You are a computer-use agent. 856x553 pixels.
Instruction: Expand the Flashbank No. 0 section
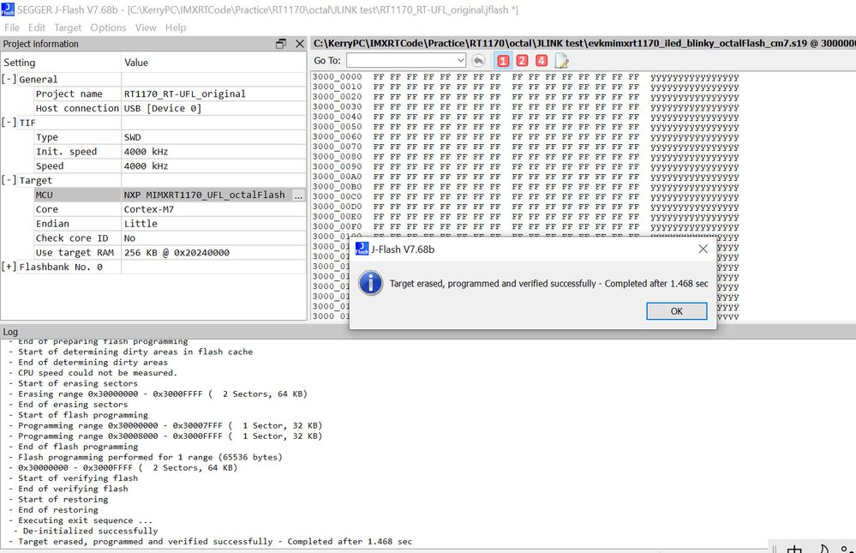pyautogui.click(x=9, y=267)
